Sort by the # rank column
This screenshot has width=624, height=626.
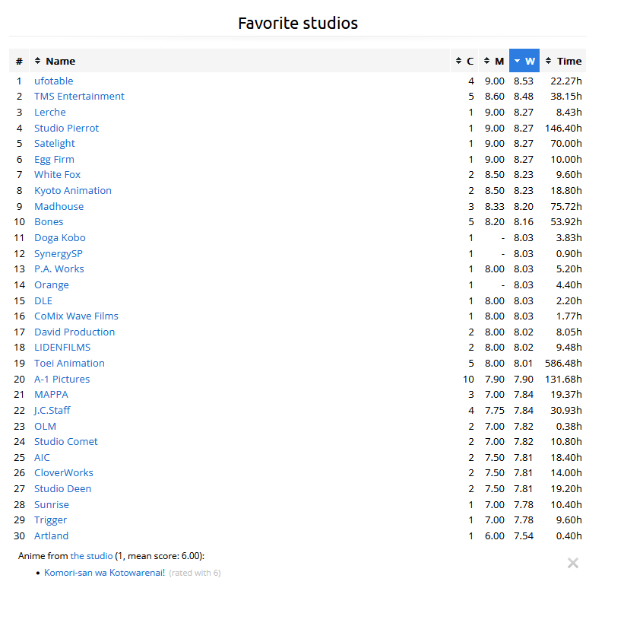coord(19,61)
